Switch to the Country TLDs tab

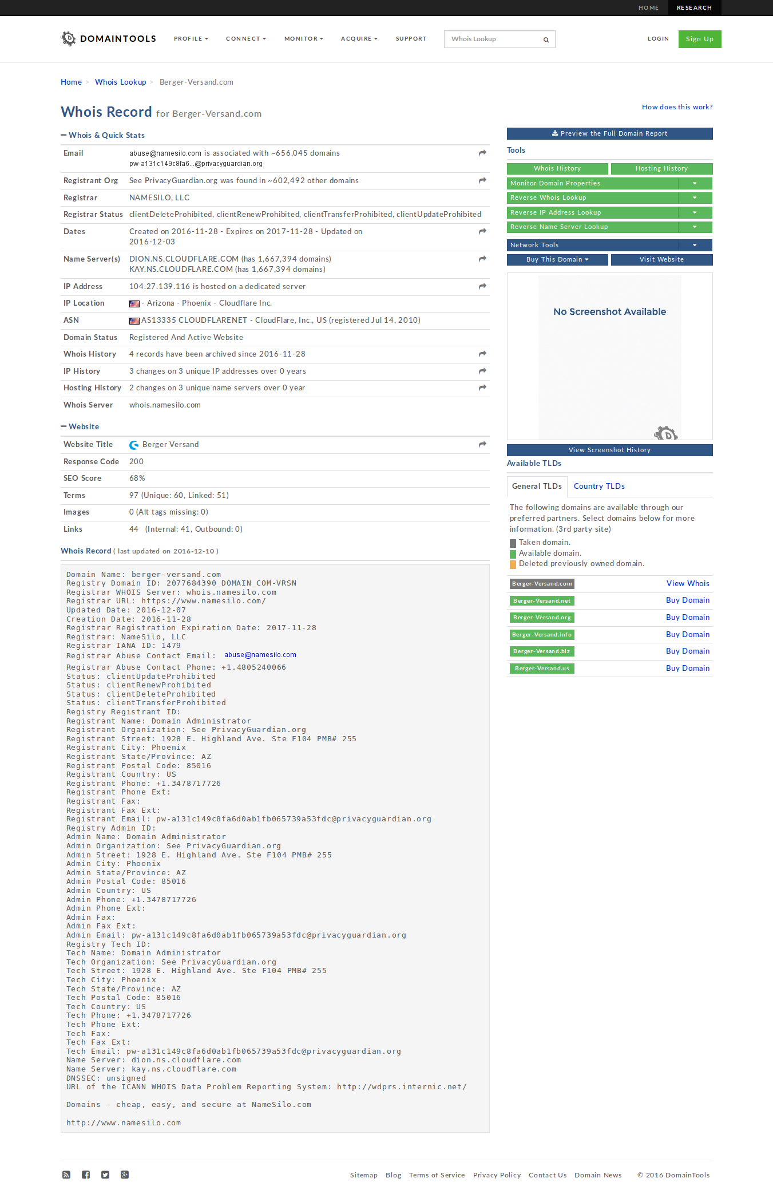(599, 486)
